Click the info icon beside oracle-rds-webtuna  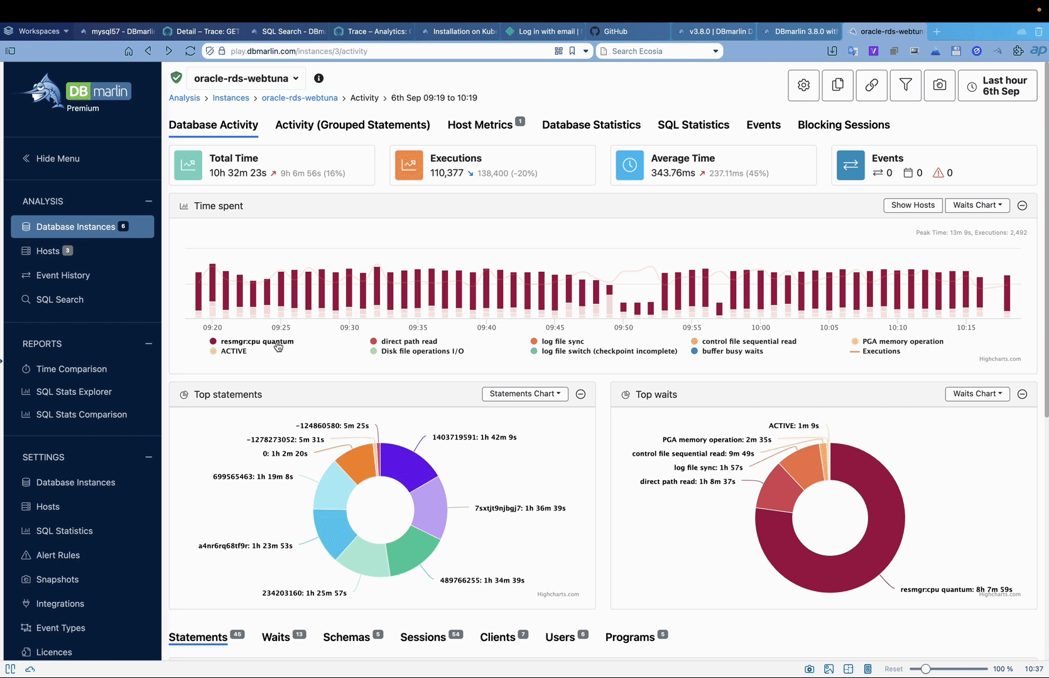click(x=318, y=78)
